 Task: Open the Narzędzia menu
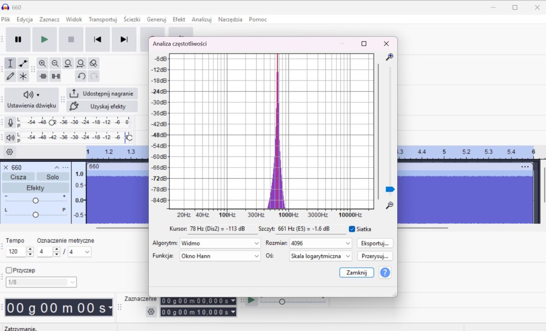[230, 20]
